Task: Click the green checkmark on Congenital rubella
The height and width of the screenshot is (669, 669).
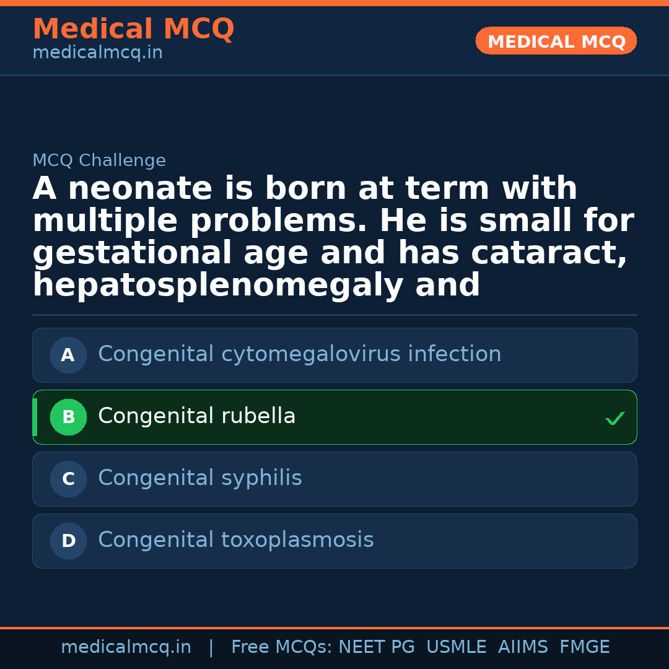Action: click(614, 419)
